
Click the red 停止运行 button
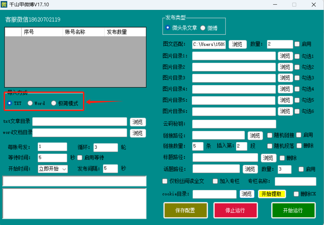click(235, 210)
